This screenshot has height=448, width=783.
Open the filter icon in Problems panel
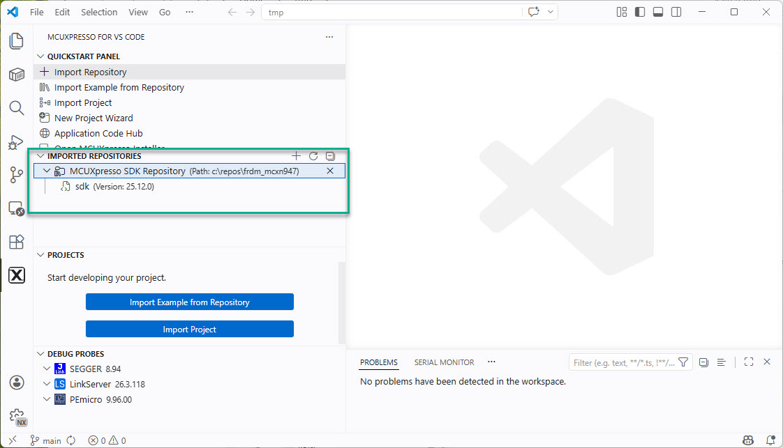pos(683,362)
